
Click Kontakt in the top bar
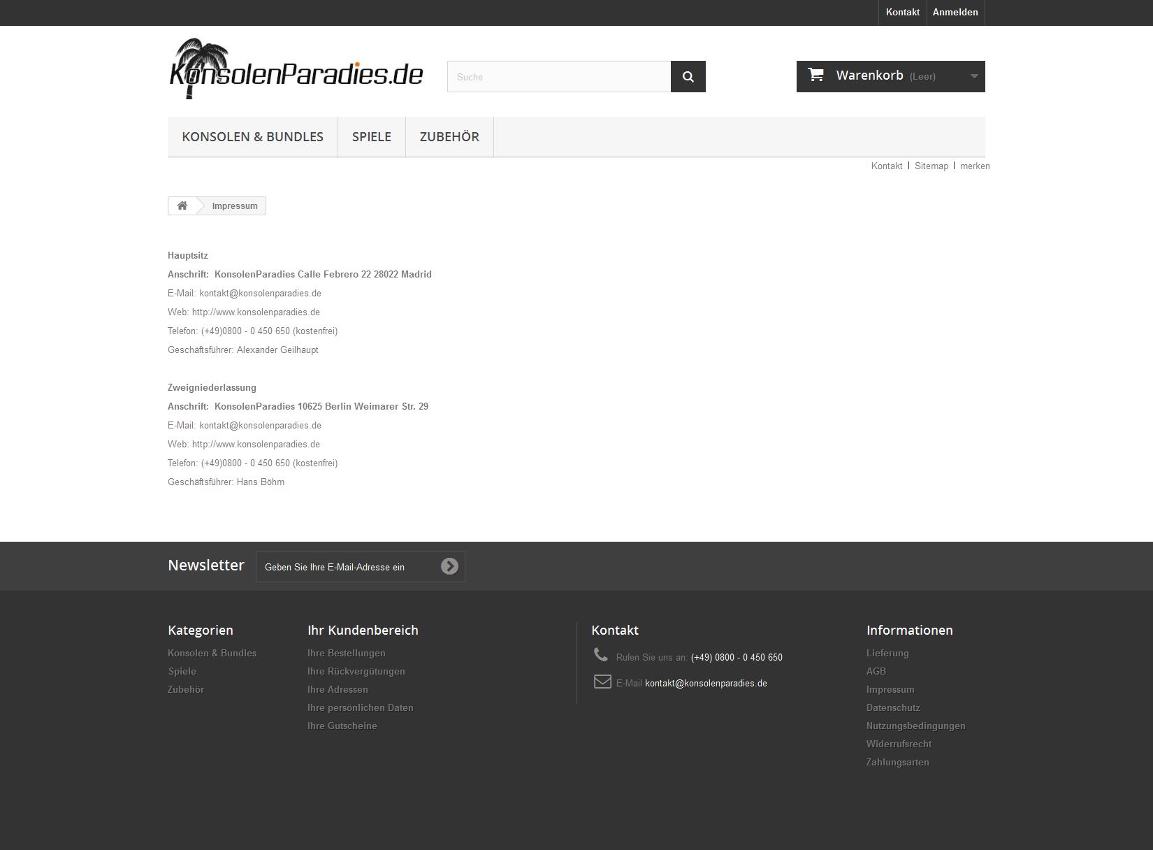903,13
